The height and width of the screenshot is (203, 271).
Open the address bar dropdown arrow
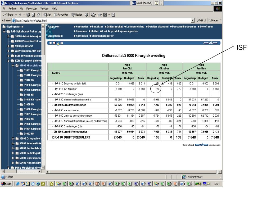[193, 21]
